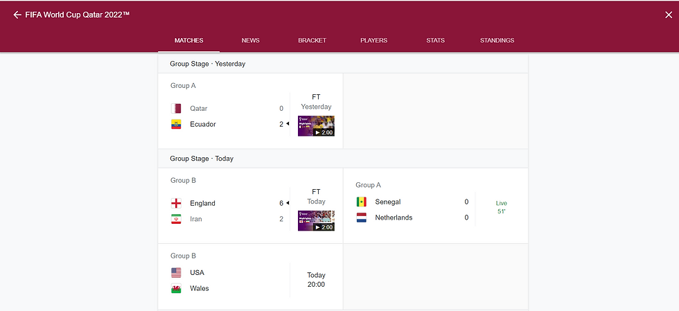Viewport: 679px width, 311px height.
Task: Click the Ecuador flag icon
Action: pyautogui.click(x=176, y=125)
